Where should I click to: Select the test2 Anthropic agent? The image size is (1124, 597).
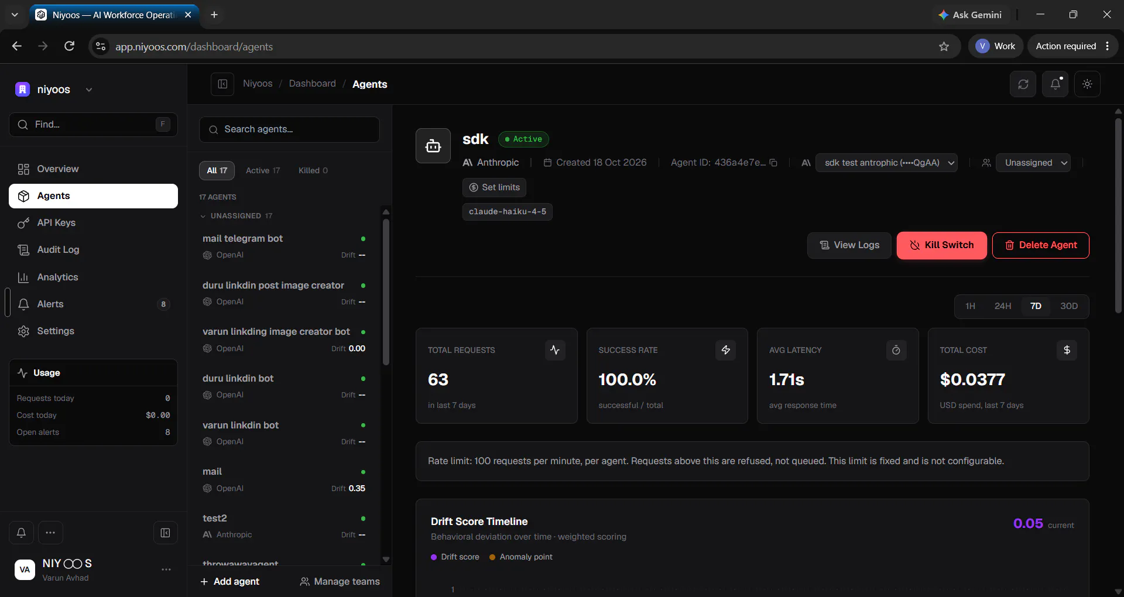click(x=284, y=526)
